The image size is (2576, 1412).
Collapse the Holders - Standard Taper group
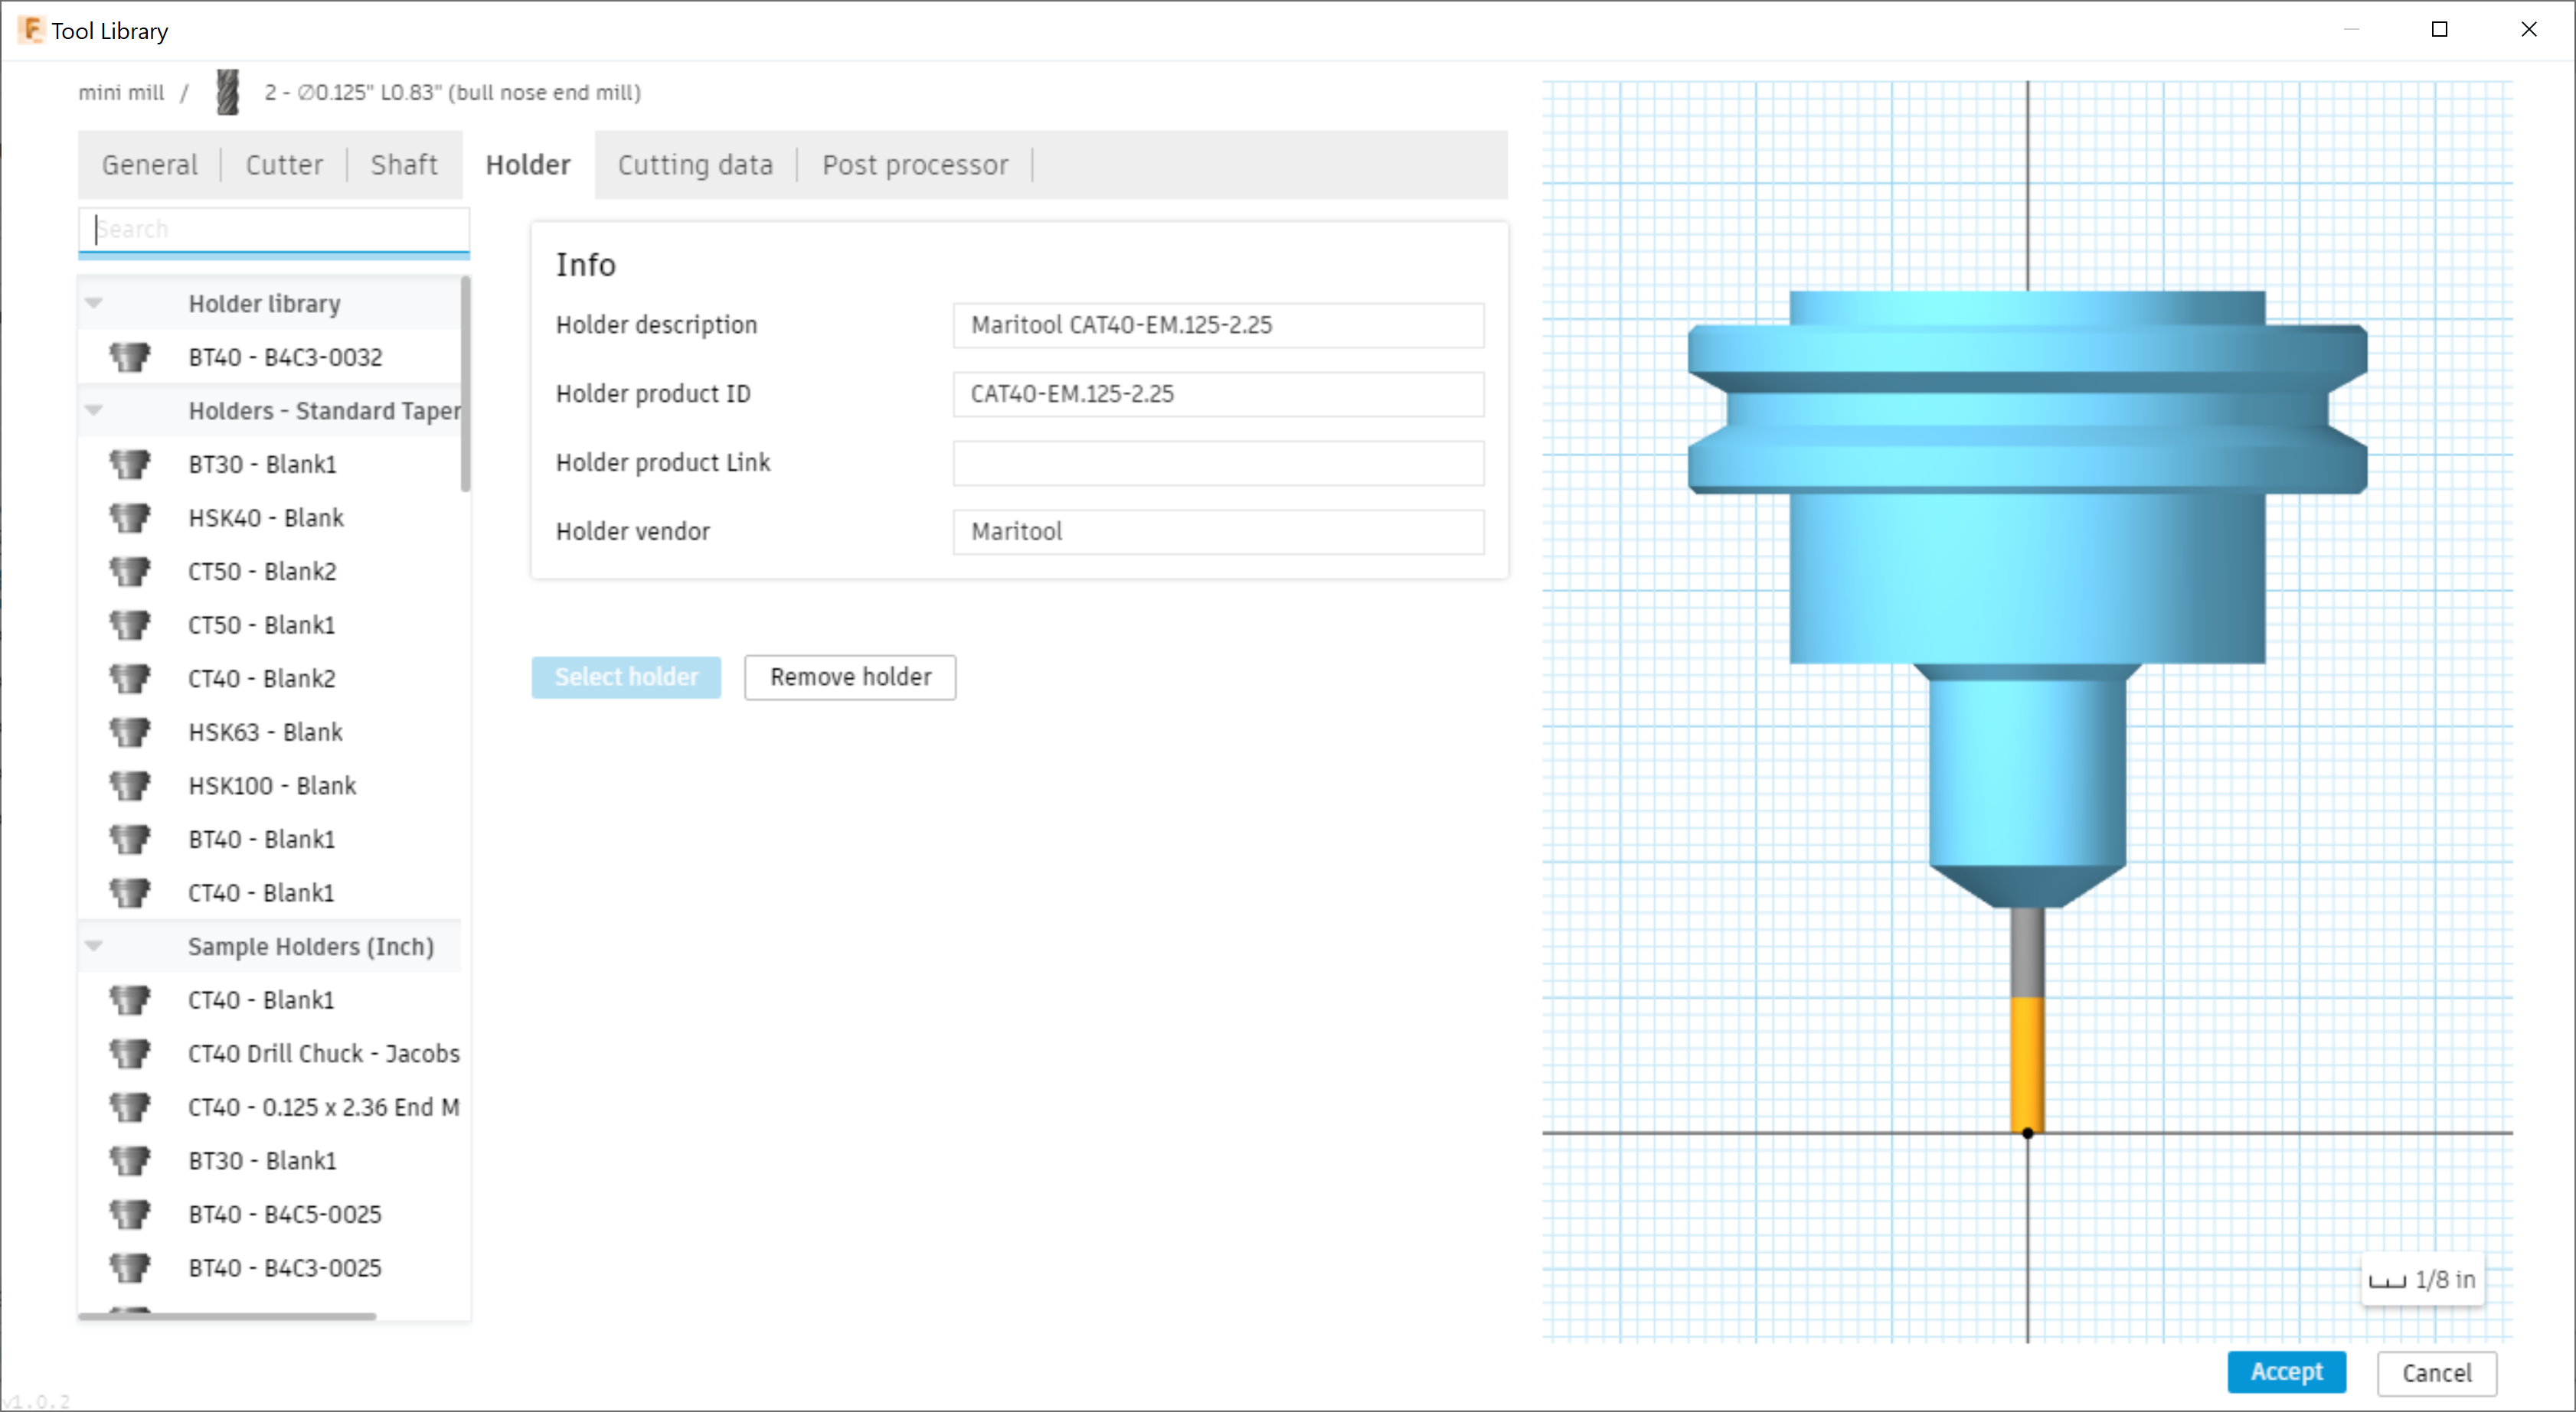tap(93, 409)
